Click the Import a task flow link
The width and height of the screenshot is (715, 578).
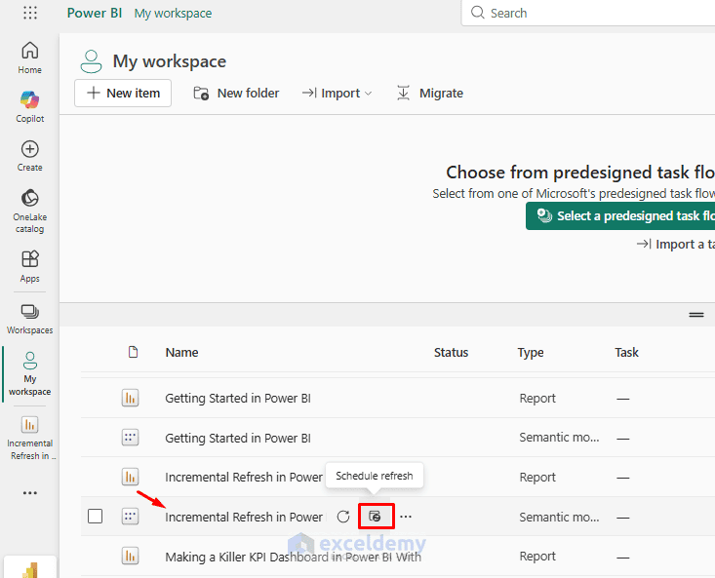676,245
